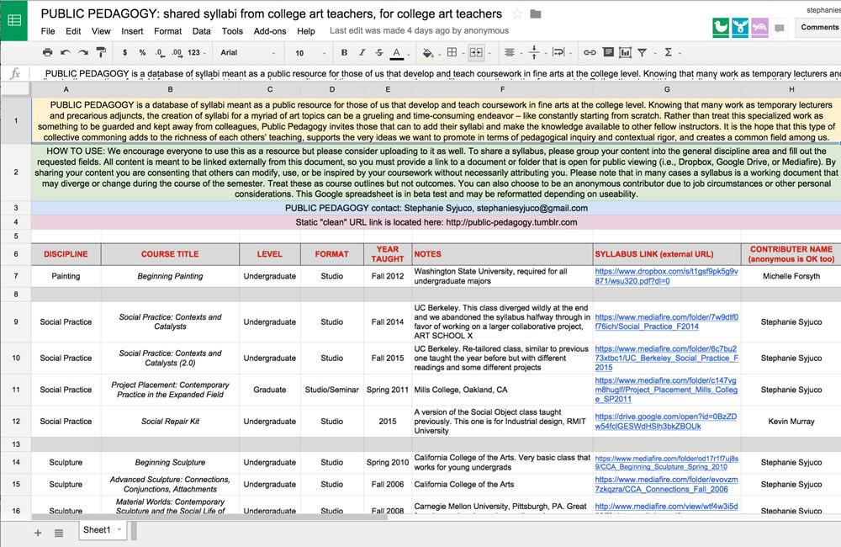Open the Insert menu
This screenshot has width=841, height=547.
point(132,31)
